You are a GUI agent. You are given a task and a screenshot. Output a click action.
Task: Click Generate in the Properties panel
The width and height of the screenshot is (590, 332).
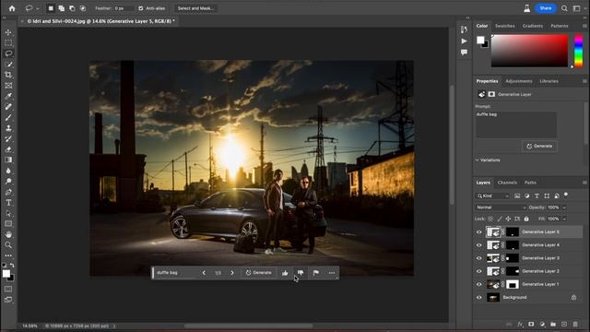pyautogui.click(x=539, y=146)
